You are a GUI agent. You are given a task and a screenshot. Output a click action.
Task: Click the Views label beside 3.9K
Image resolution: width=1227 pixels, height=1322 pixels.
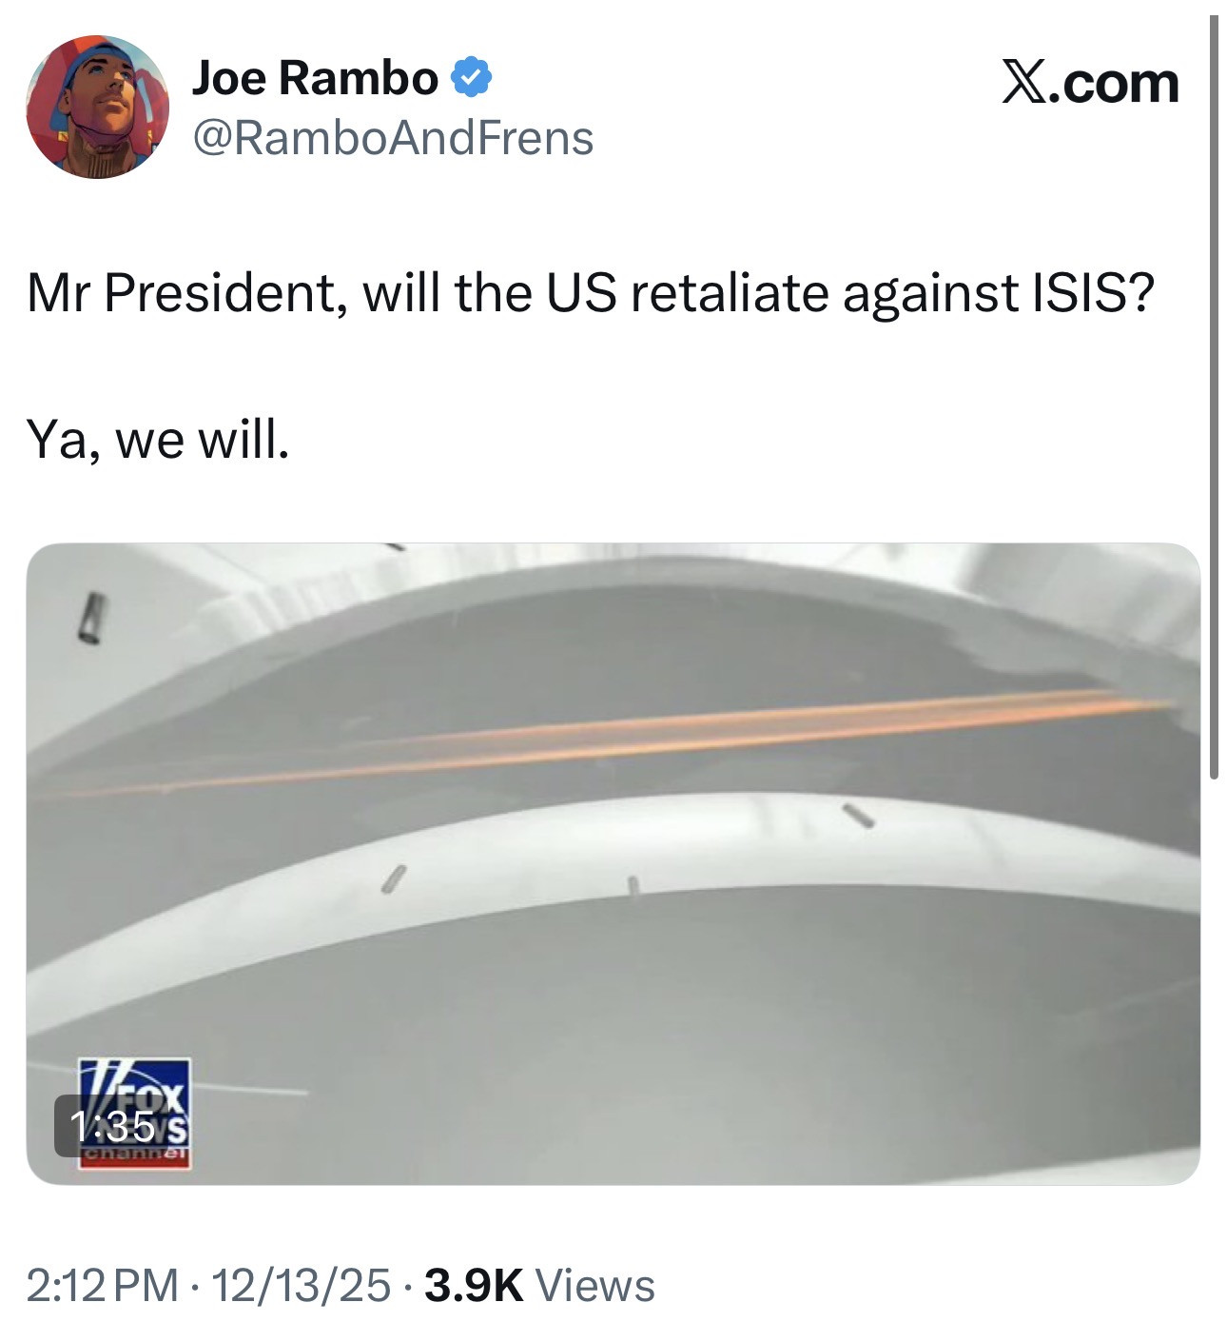tap(595, 1285)
